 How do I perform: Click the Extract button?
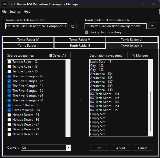pos(143,148)
